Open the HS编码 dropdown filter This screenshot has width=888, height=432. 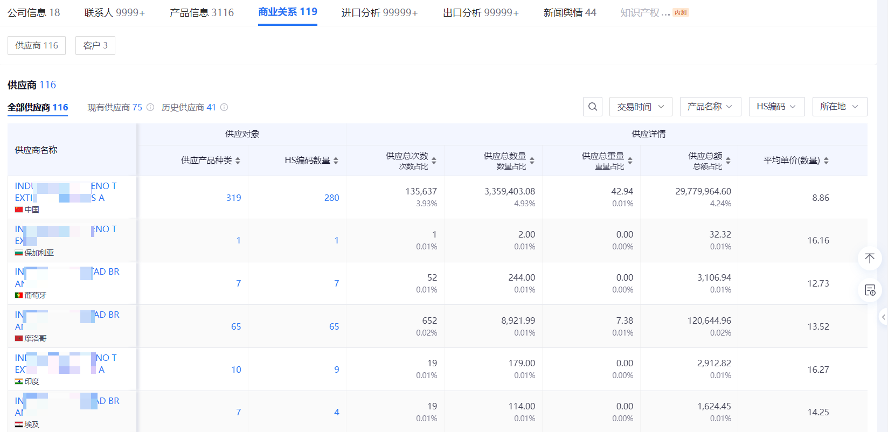(x=776, y=107)
